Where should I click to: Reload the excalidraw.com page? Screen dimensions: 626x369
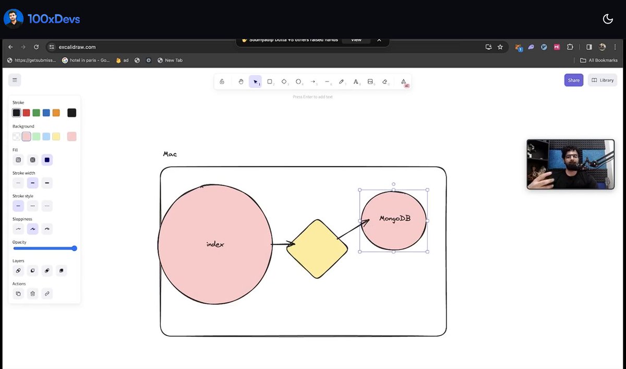(36, 47)
